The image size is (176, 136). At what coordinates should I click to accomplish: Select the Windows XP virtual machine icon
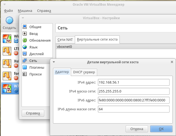[7, 39]
